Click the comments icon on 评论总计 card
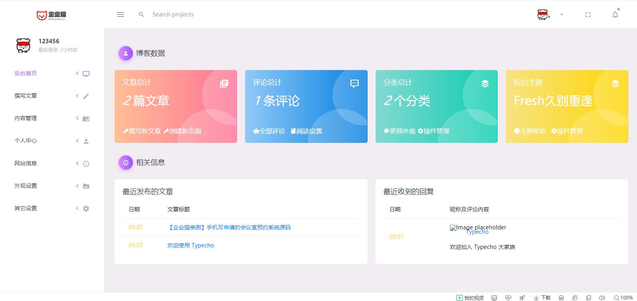 [354, 83]
